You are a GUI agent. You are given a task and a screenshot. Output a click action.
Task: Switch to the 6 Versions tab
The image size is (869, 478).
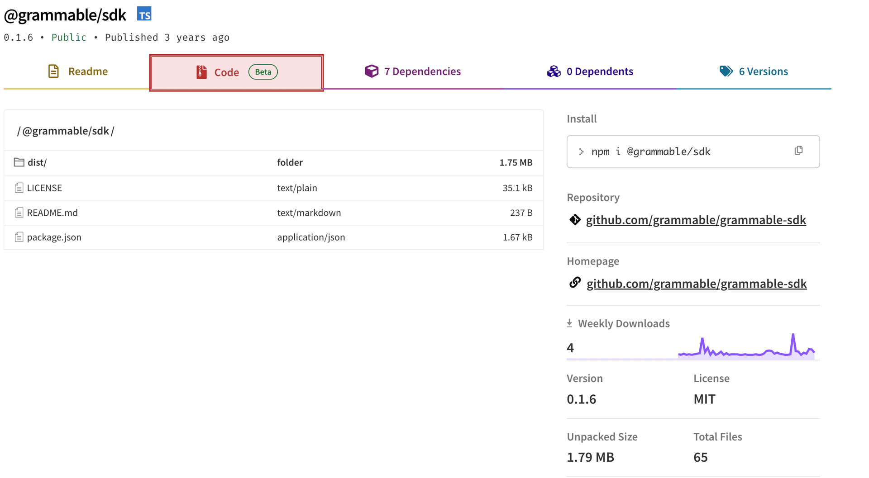[x=764, y=71]
